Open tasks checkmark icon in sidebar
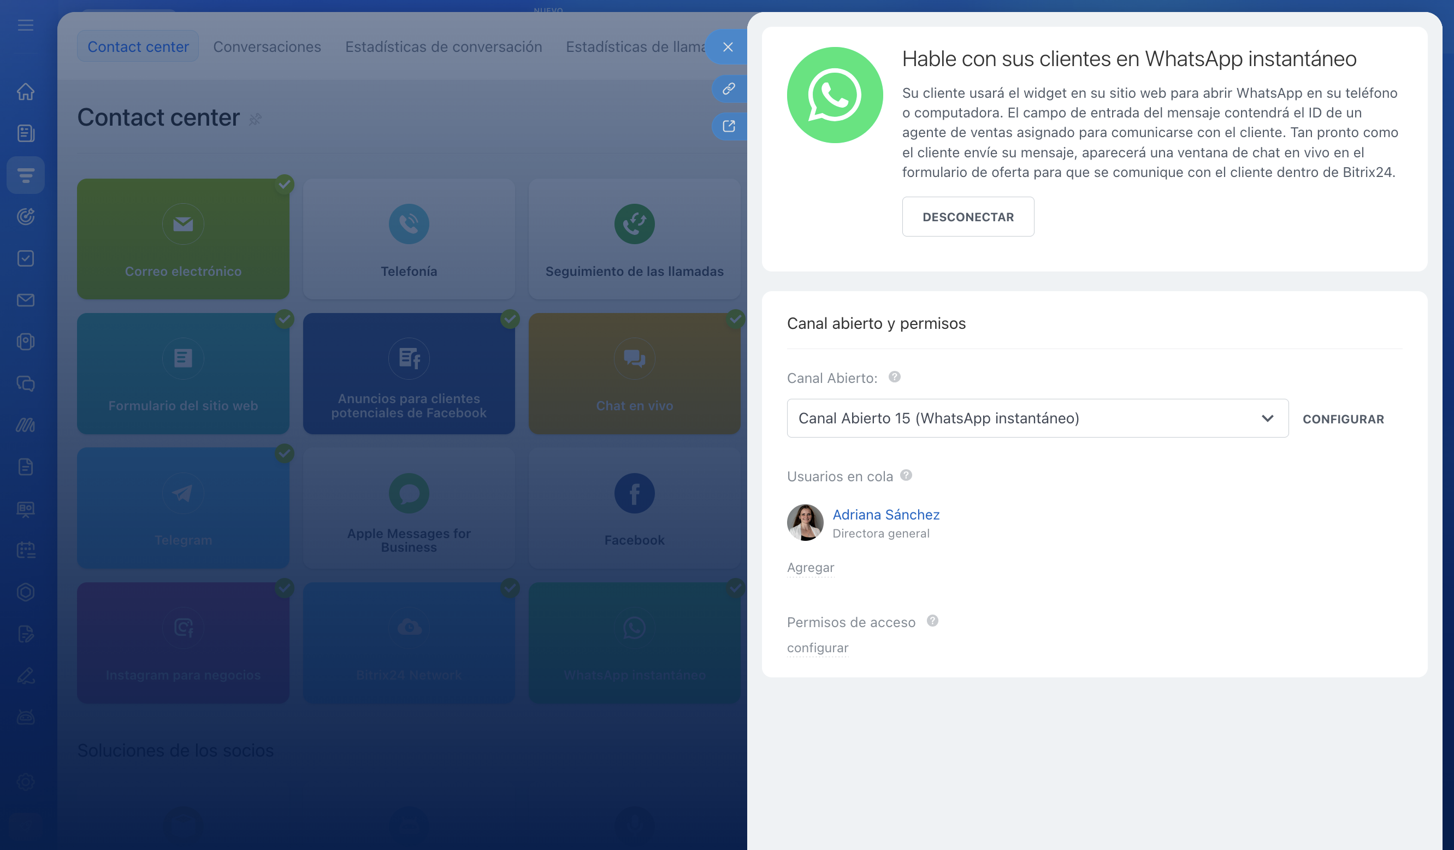Image resolution: width=1454 pixels, height=850 pixels. [x=25, y=258]
